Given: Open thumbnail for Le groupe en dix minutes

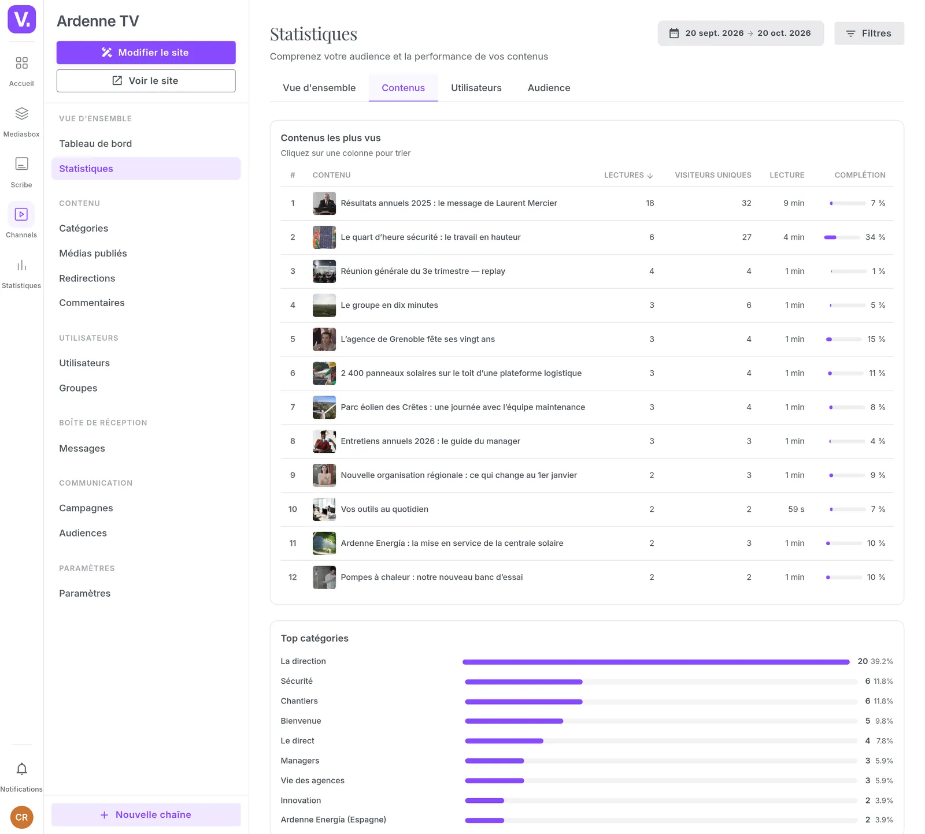Looking at the screenshot, I should (x=324, y=306).
